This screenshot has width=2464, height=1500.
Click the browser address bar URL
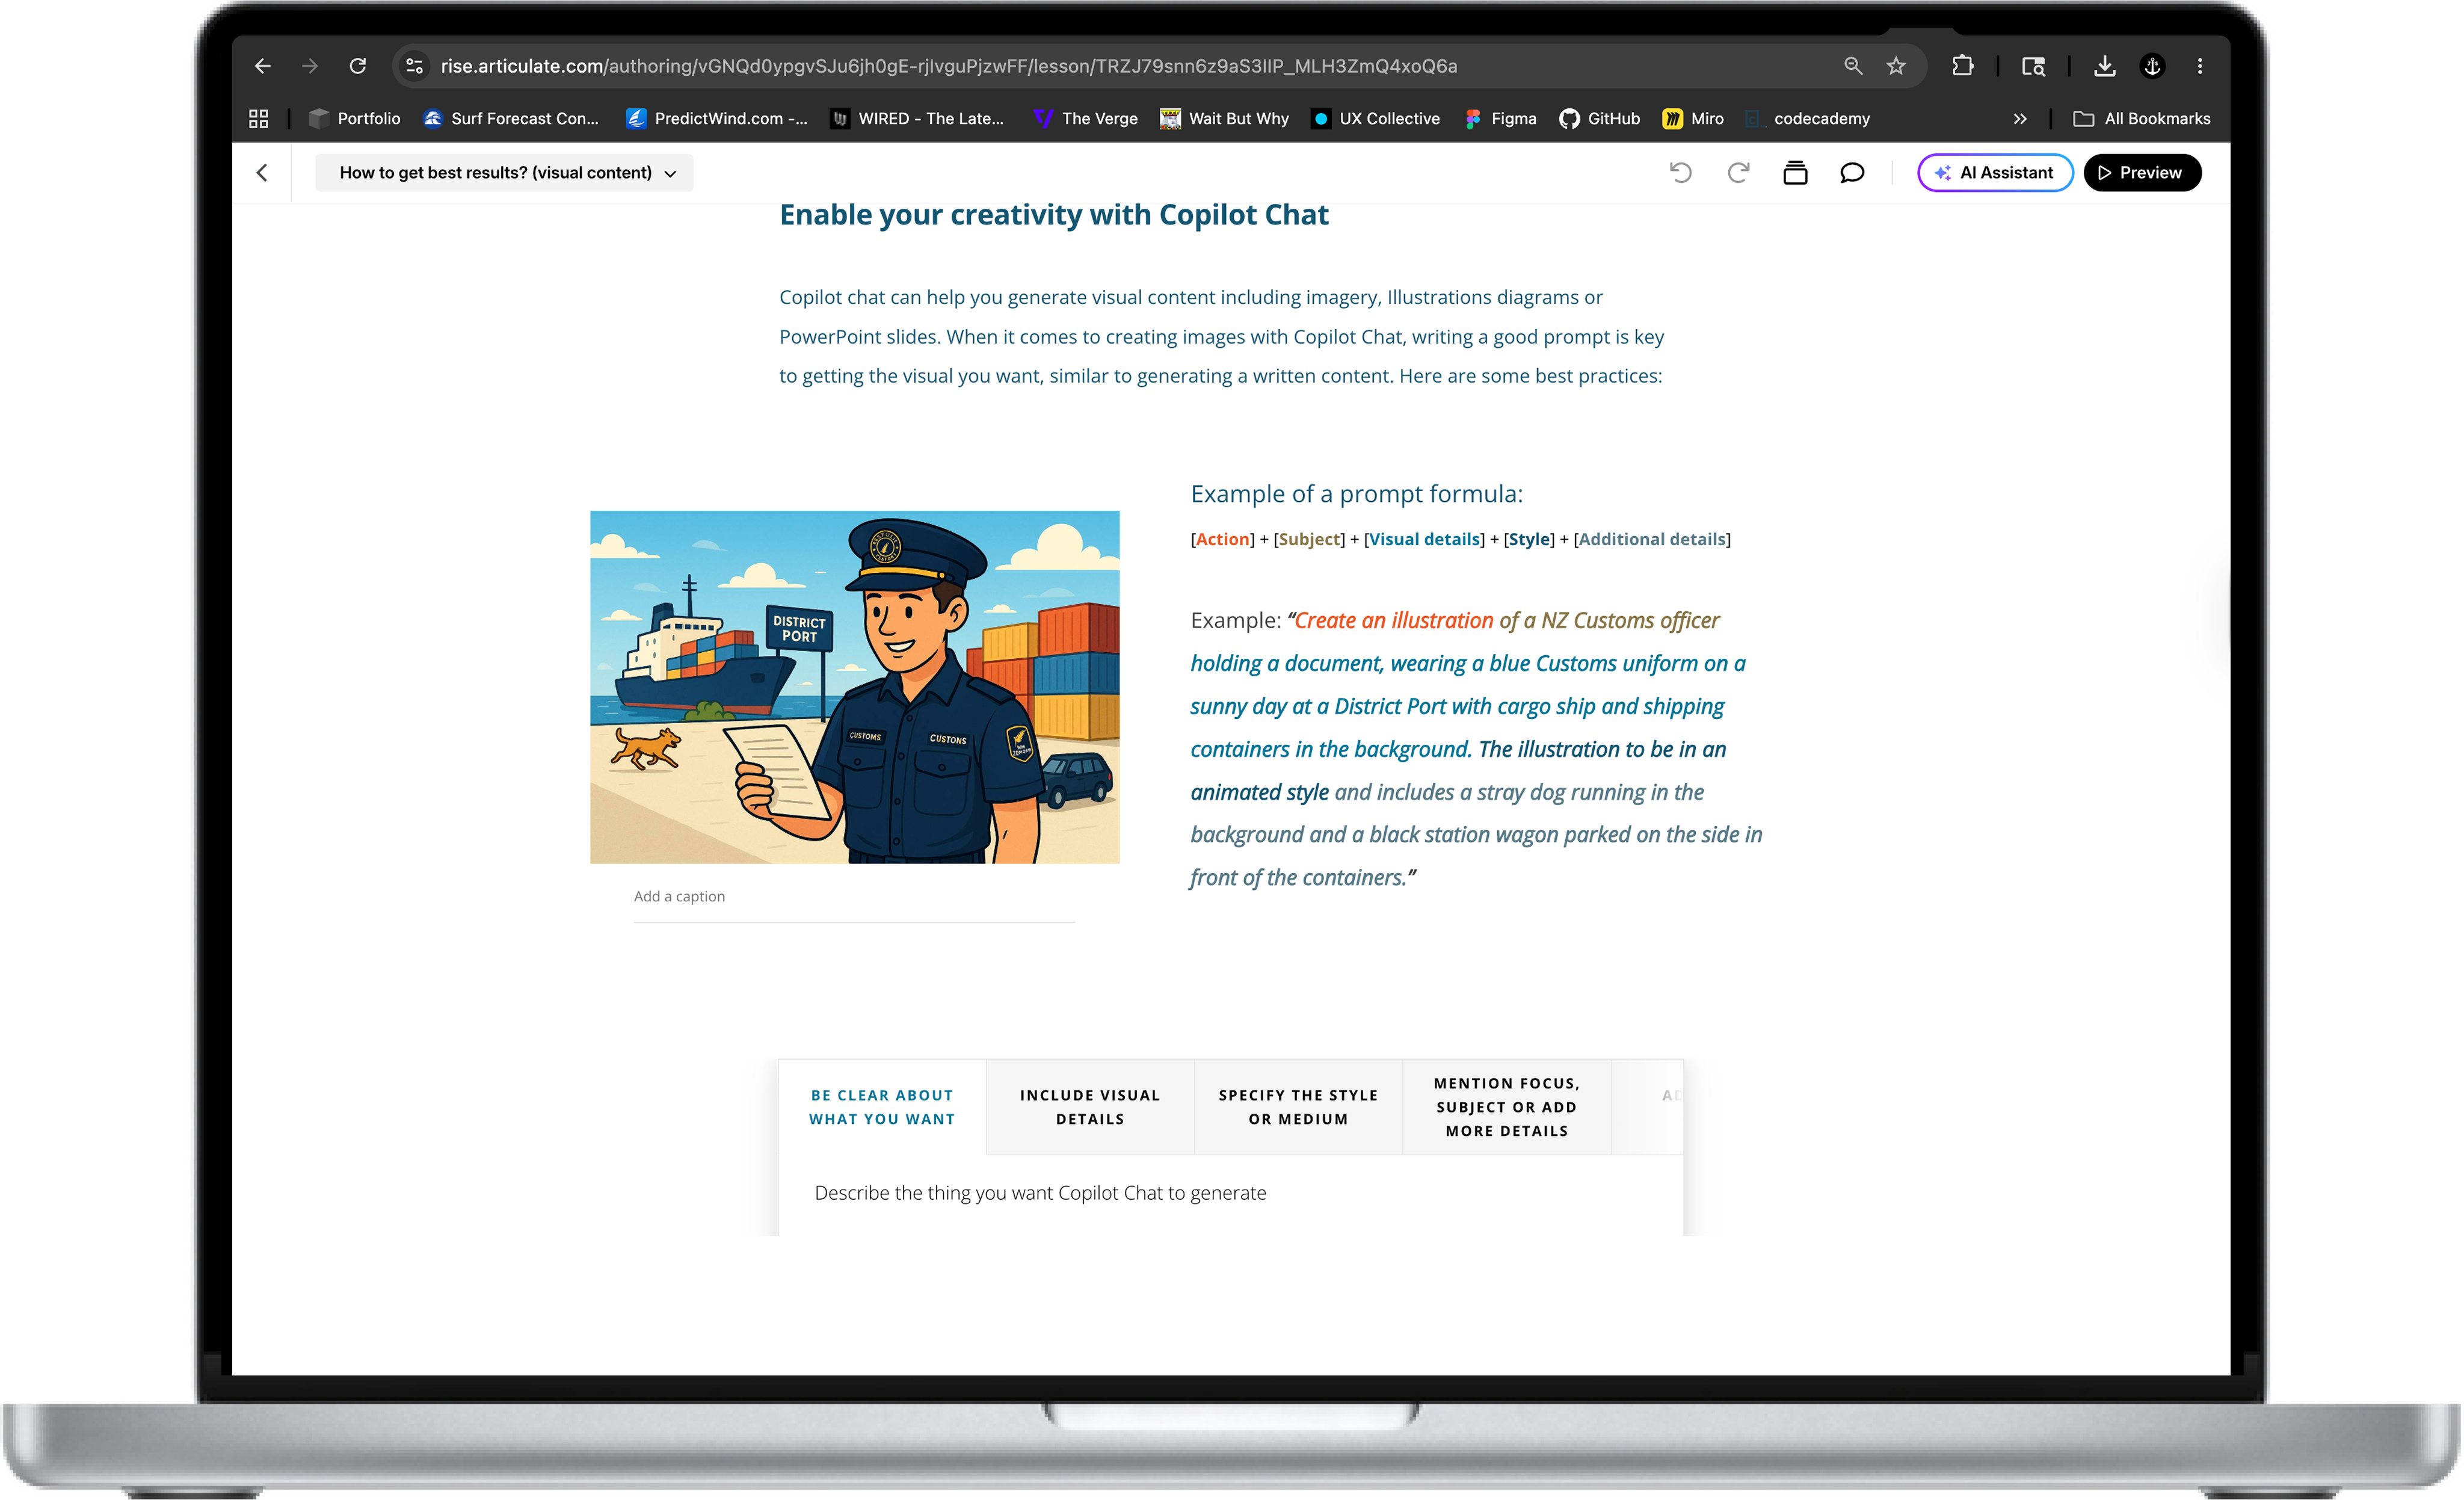[948, 66]
